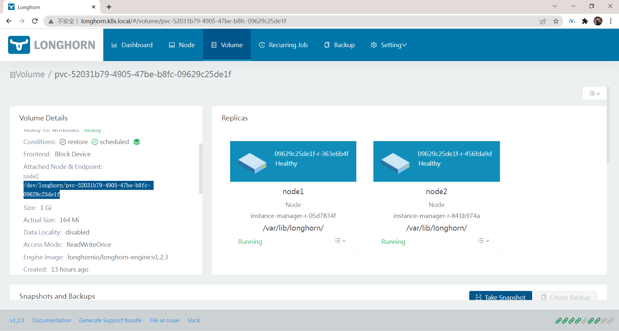Click replica name 09629c25de1f-r-363e6b4f
The width and height of the screenshot is (619, 331).
pos(311,154)
